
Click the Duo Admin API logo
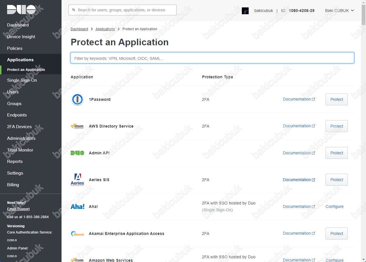click(77, 153)
